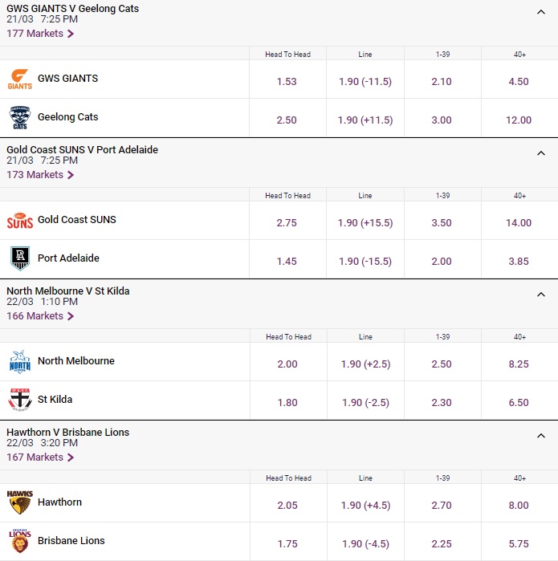The height and width of the screenshot is (561, 558).
Task: Select St Kilda 1-39 margin odds 2.30
Action: pos(442,403)
